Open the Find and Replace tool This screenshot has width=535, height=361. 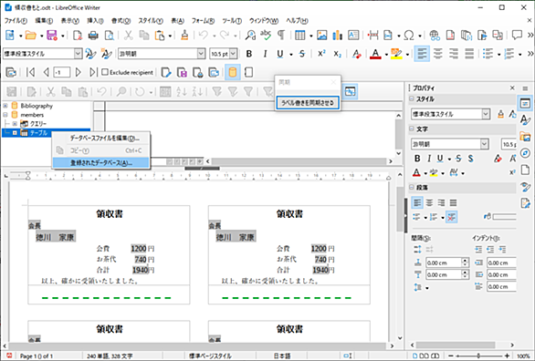(250, 35)
